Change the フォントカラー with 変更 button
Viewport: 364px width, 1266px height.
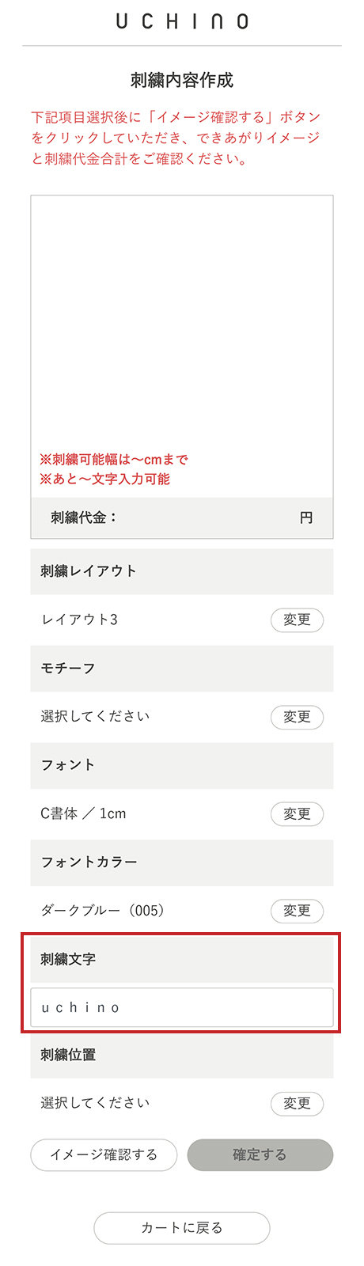point(297,911)
